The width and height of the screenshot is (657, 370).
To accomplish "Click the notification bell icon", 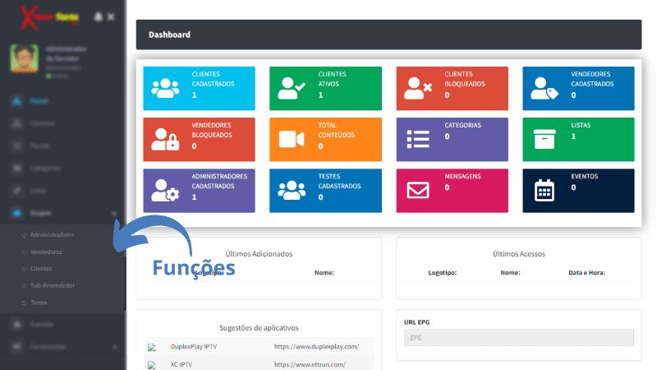I will [99, 16].
